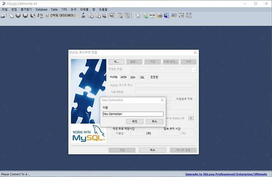Click the last toolbar icon showing connected boxes
Viewport: 272px width, 177px height.
click(189, 15)
